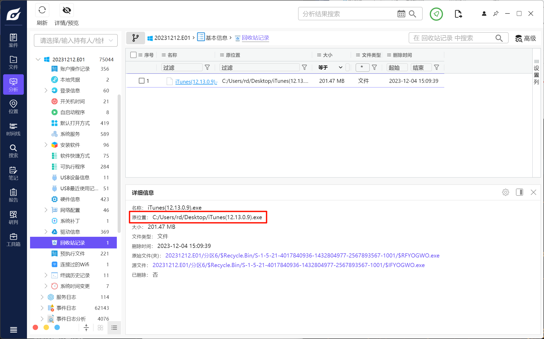Screen dimensions: 544x339
Task: Open calendar icon in analysis search box
Action: click(401, 14)
